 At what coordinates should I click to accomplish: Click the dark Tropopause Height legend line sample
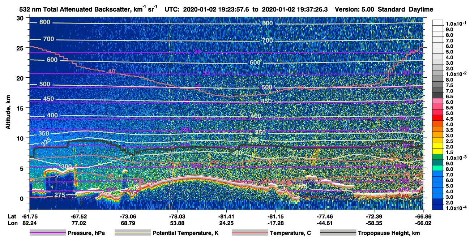pyautogui.click(x=338, y=233)
